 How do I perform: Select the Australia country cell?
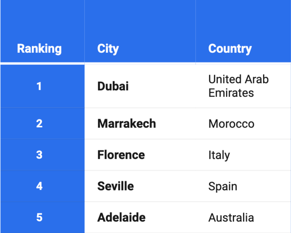tap(243, 217)
